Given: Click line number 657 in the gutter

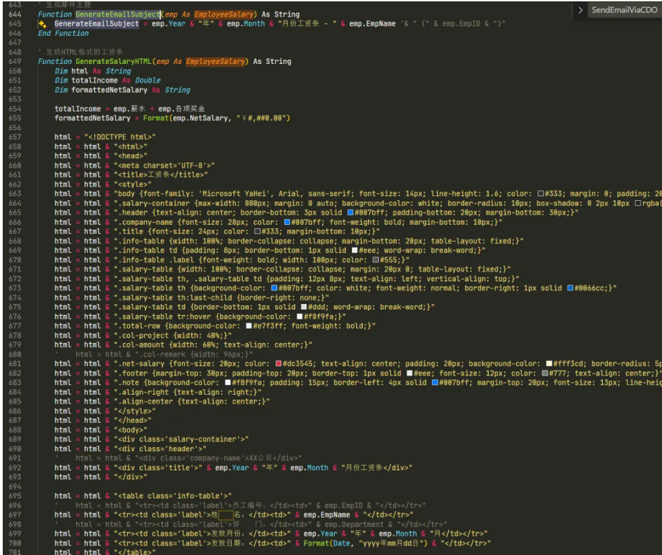Looking at the screenshot, I should (14, 138).
